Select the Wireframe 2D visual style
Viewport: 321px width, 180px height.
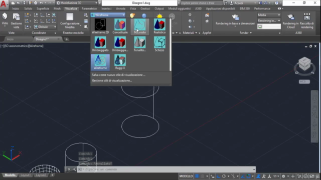pos(100,26)
